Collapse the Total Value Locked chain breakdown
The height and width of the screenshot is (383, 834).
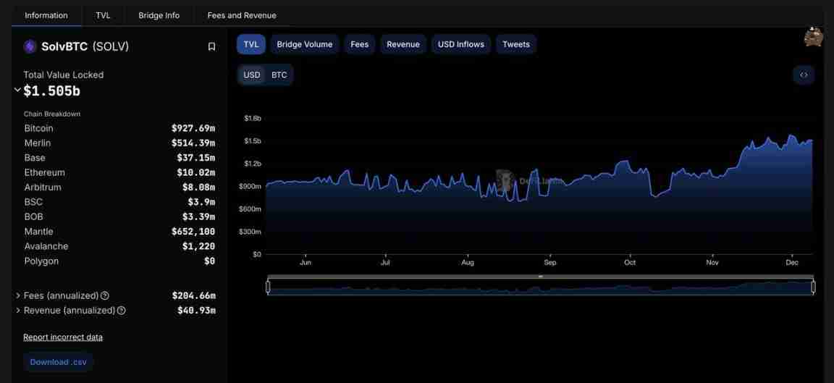pyautogui.click(x=17, y=91)
